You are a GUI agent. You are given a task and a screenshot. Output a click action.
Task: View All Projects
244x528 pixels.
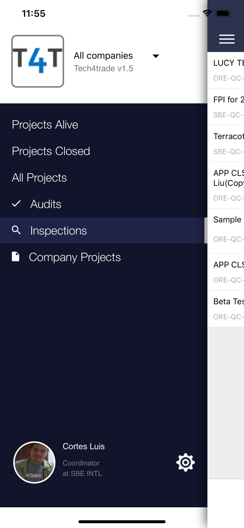pos(39,177)
